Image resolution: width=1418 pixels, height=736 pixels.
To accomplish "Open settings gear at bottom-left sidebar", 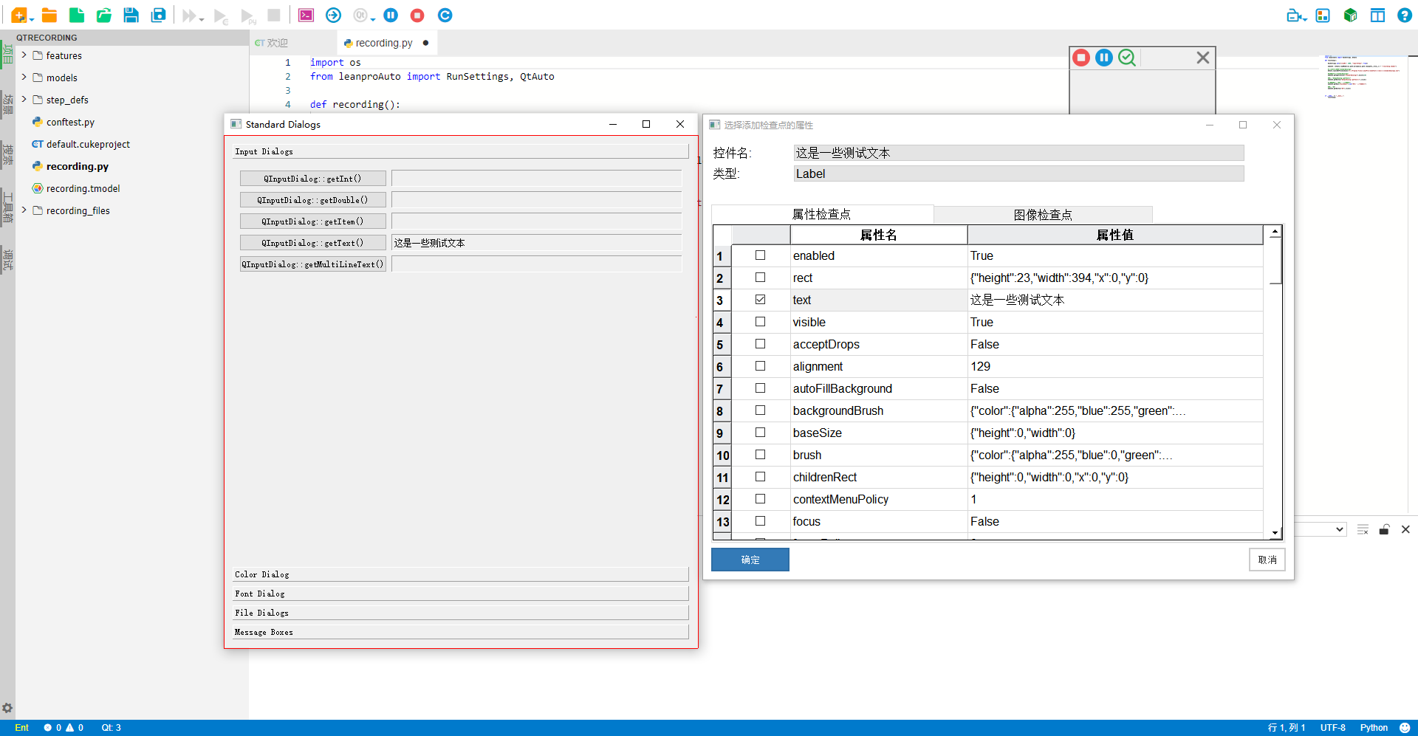I will pyautogui.click(x=7, y=708).
